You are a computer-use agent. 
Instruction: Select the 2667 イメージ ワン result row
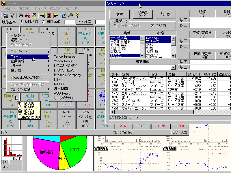click(x=170, y=90)
